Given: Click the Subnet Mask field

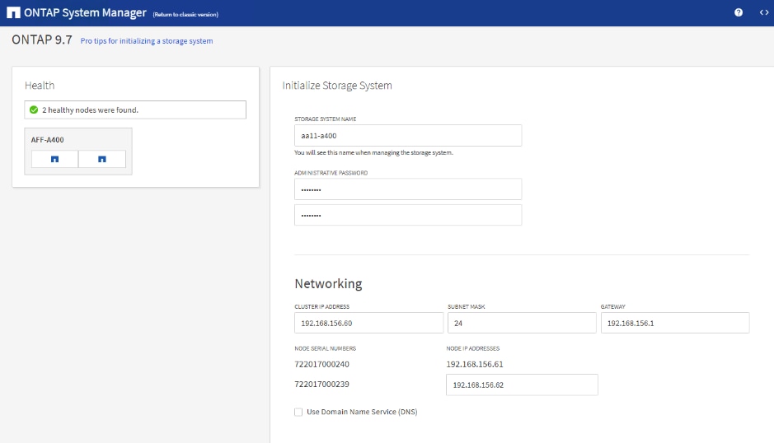Looking at the screenshot, I should [522, 323].
